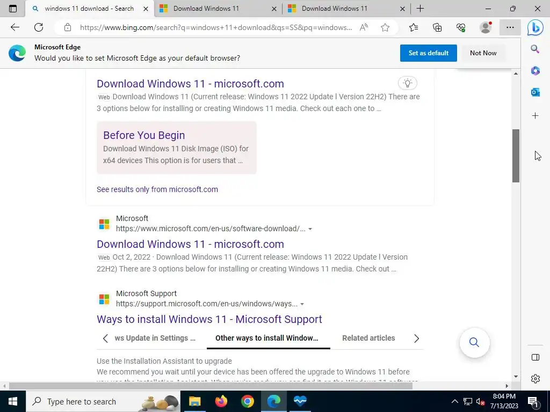Click 'See results only from microsoft.com'

coord(157,189)
